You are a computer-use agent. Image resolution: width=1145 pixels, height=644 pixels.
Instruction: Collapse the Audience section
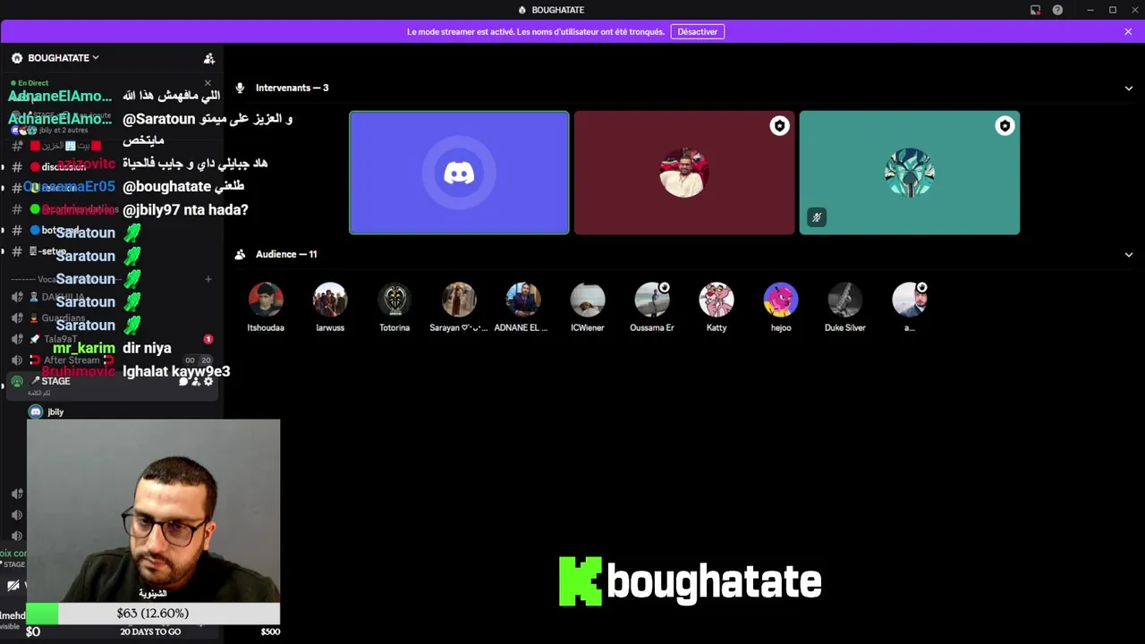[1128, 254]
